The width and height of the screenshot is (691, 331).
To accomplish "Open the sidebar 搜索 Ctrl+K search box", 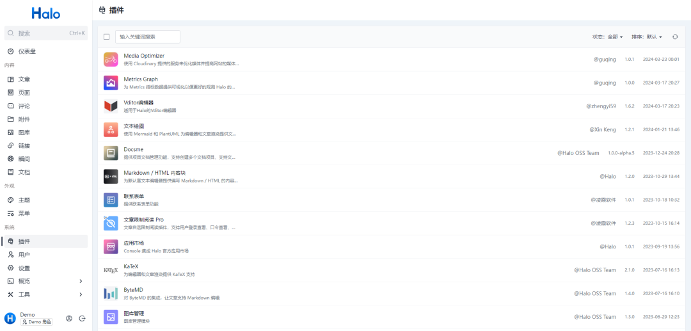I will click(46, 33).
